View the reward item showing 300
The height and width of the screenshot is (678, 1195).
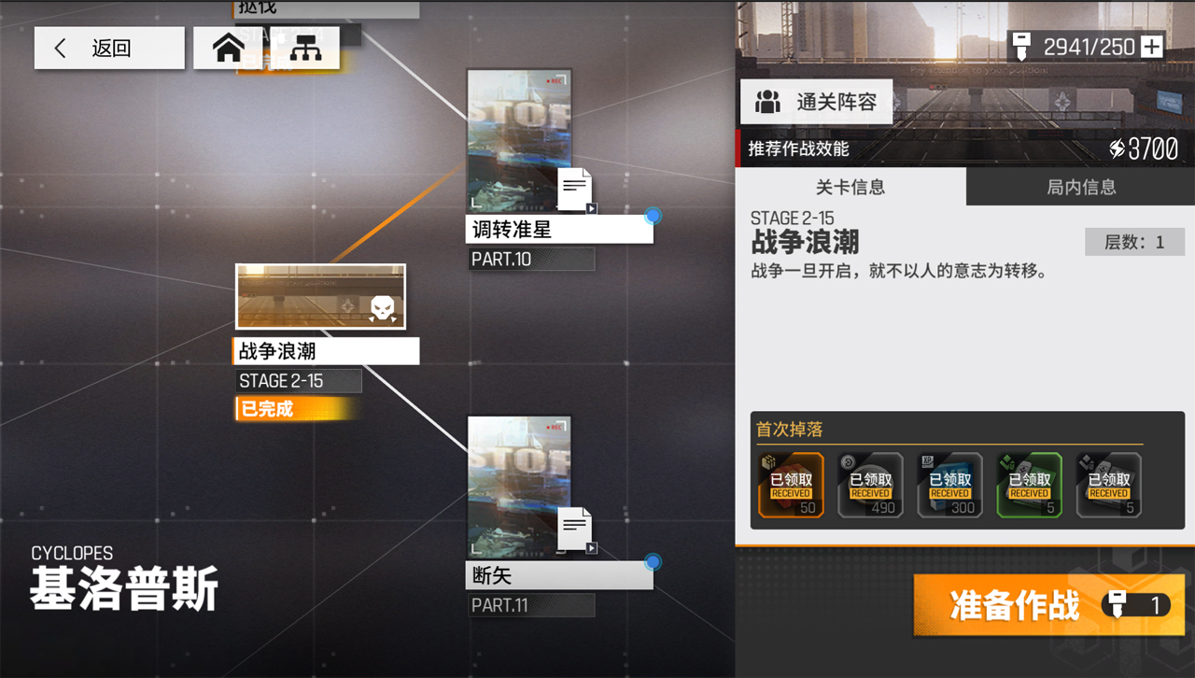tap(949, 486)
